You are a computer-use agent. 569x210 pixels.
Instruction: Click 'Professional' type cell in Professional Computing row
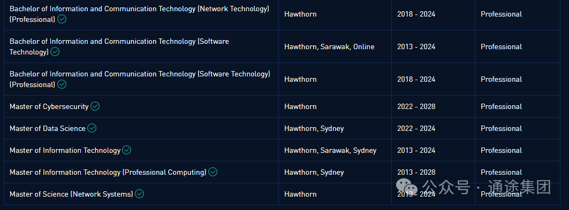(501, 173)
